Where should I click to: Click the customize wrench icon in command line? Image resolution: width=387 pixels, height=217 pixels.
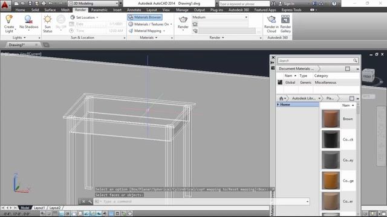click(x=90, y=201)
